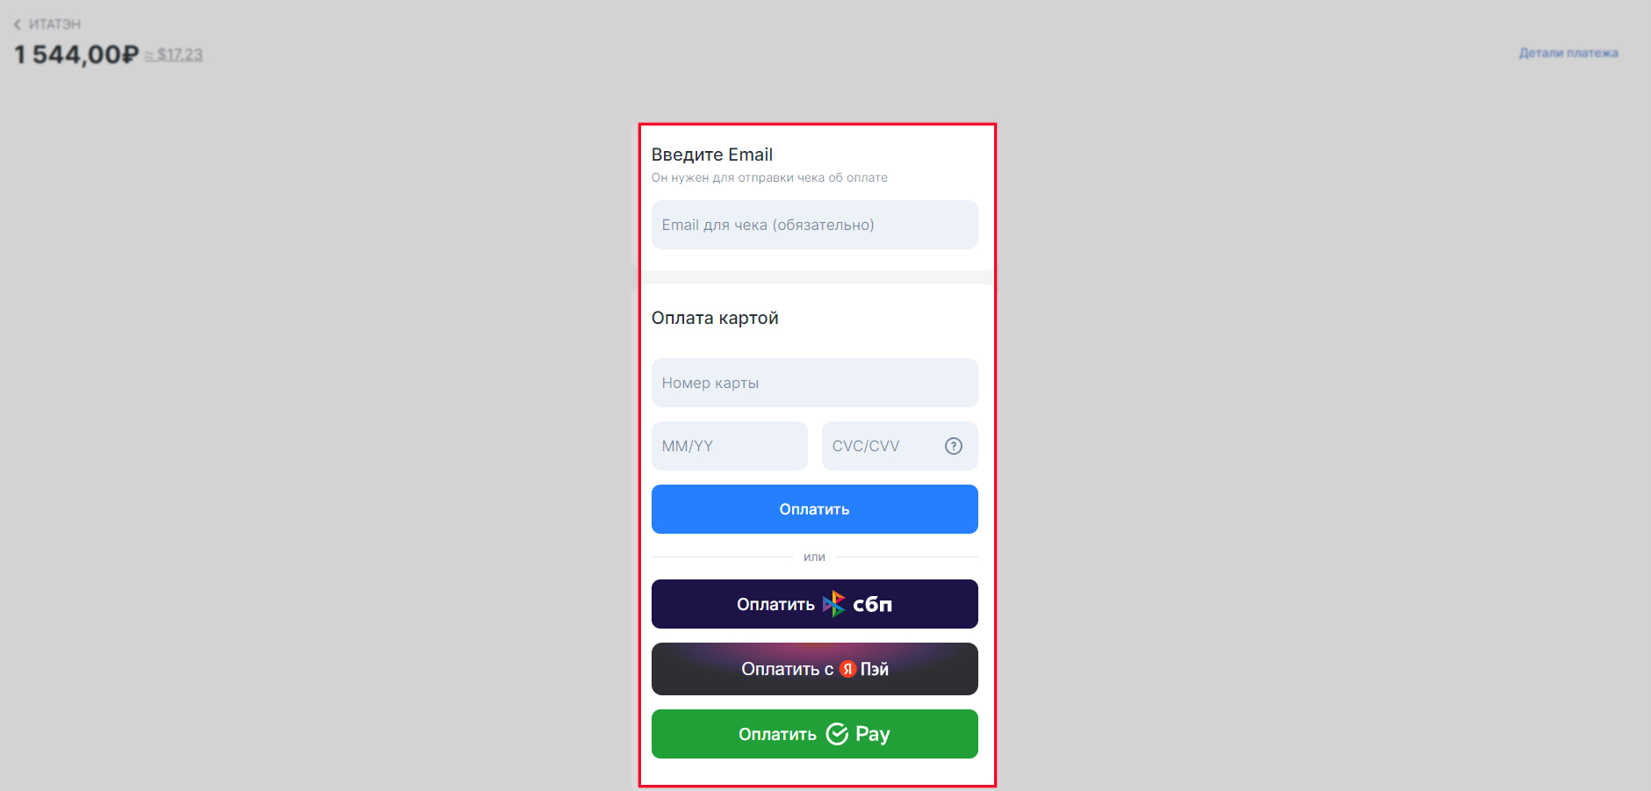Select the Номер карты input field
Viewport: 1651px width, 791px height.
(815, 383)
